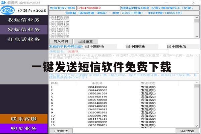Click the package info text with 韩国
The width and height of the screenshot is (201, 134).
click(x=124, y=13)
